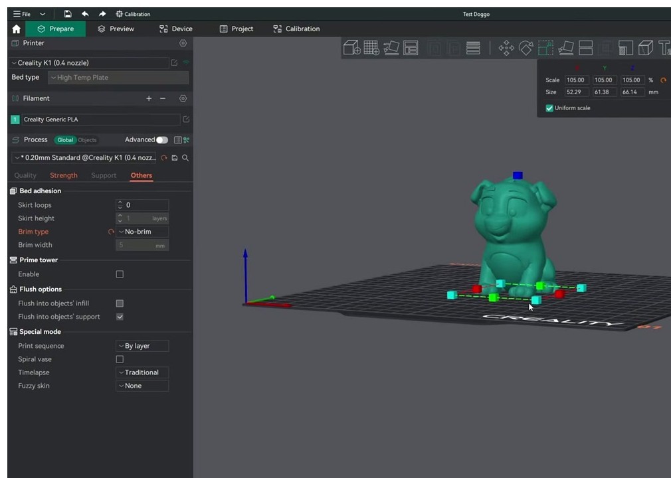Switch process scope to Global
The width and height of the screenshot is (671, 478).
(65, 140)
